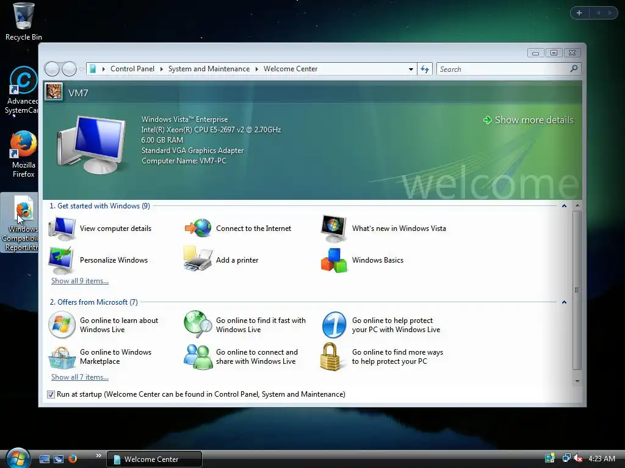625x468 pixels.
Task: Click the search magnifier icon
Action: click(574, 69)
